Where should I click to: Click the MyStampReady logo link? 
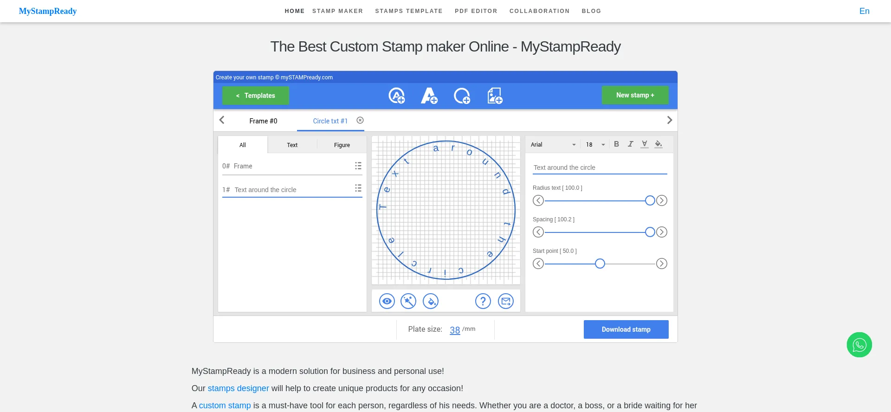48,11
